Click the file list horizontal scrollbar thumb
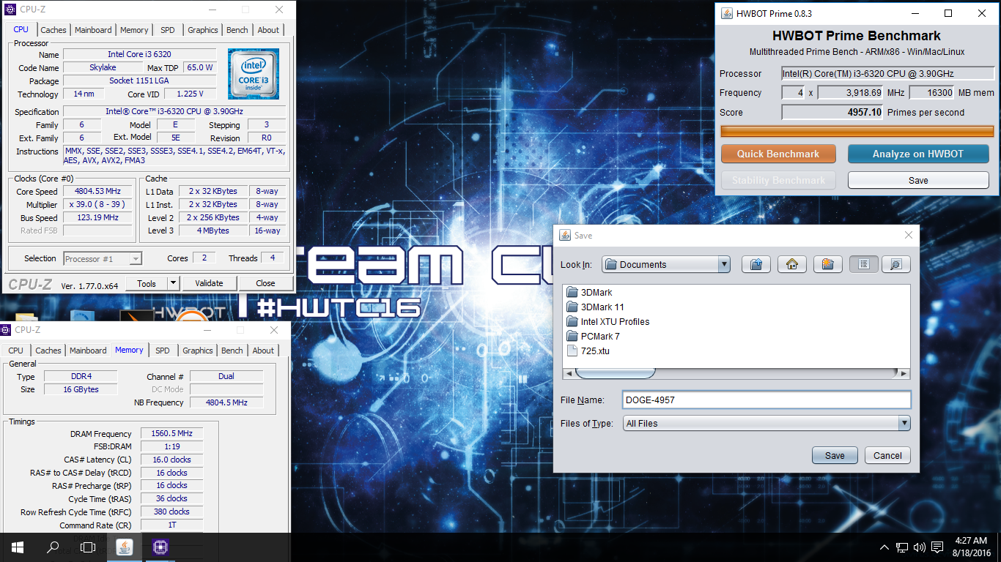Viewport: 1001px width, 562px height. click(x=616, y=373)
